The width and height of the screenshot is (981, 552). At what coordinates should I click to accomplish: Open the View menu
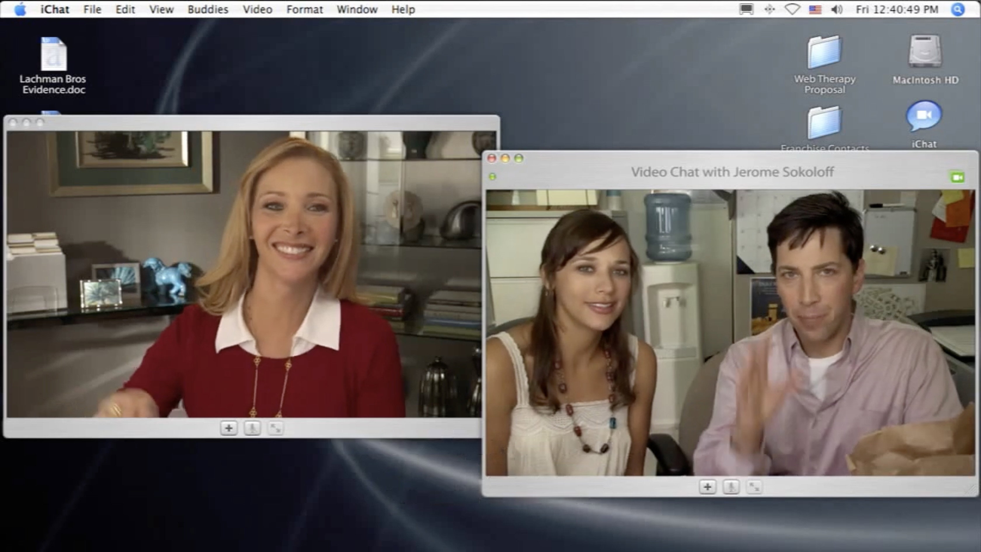tap(161, 9)
